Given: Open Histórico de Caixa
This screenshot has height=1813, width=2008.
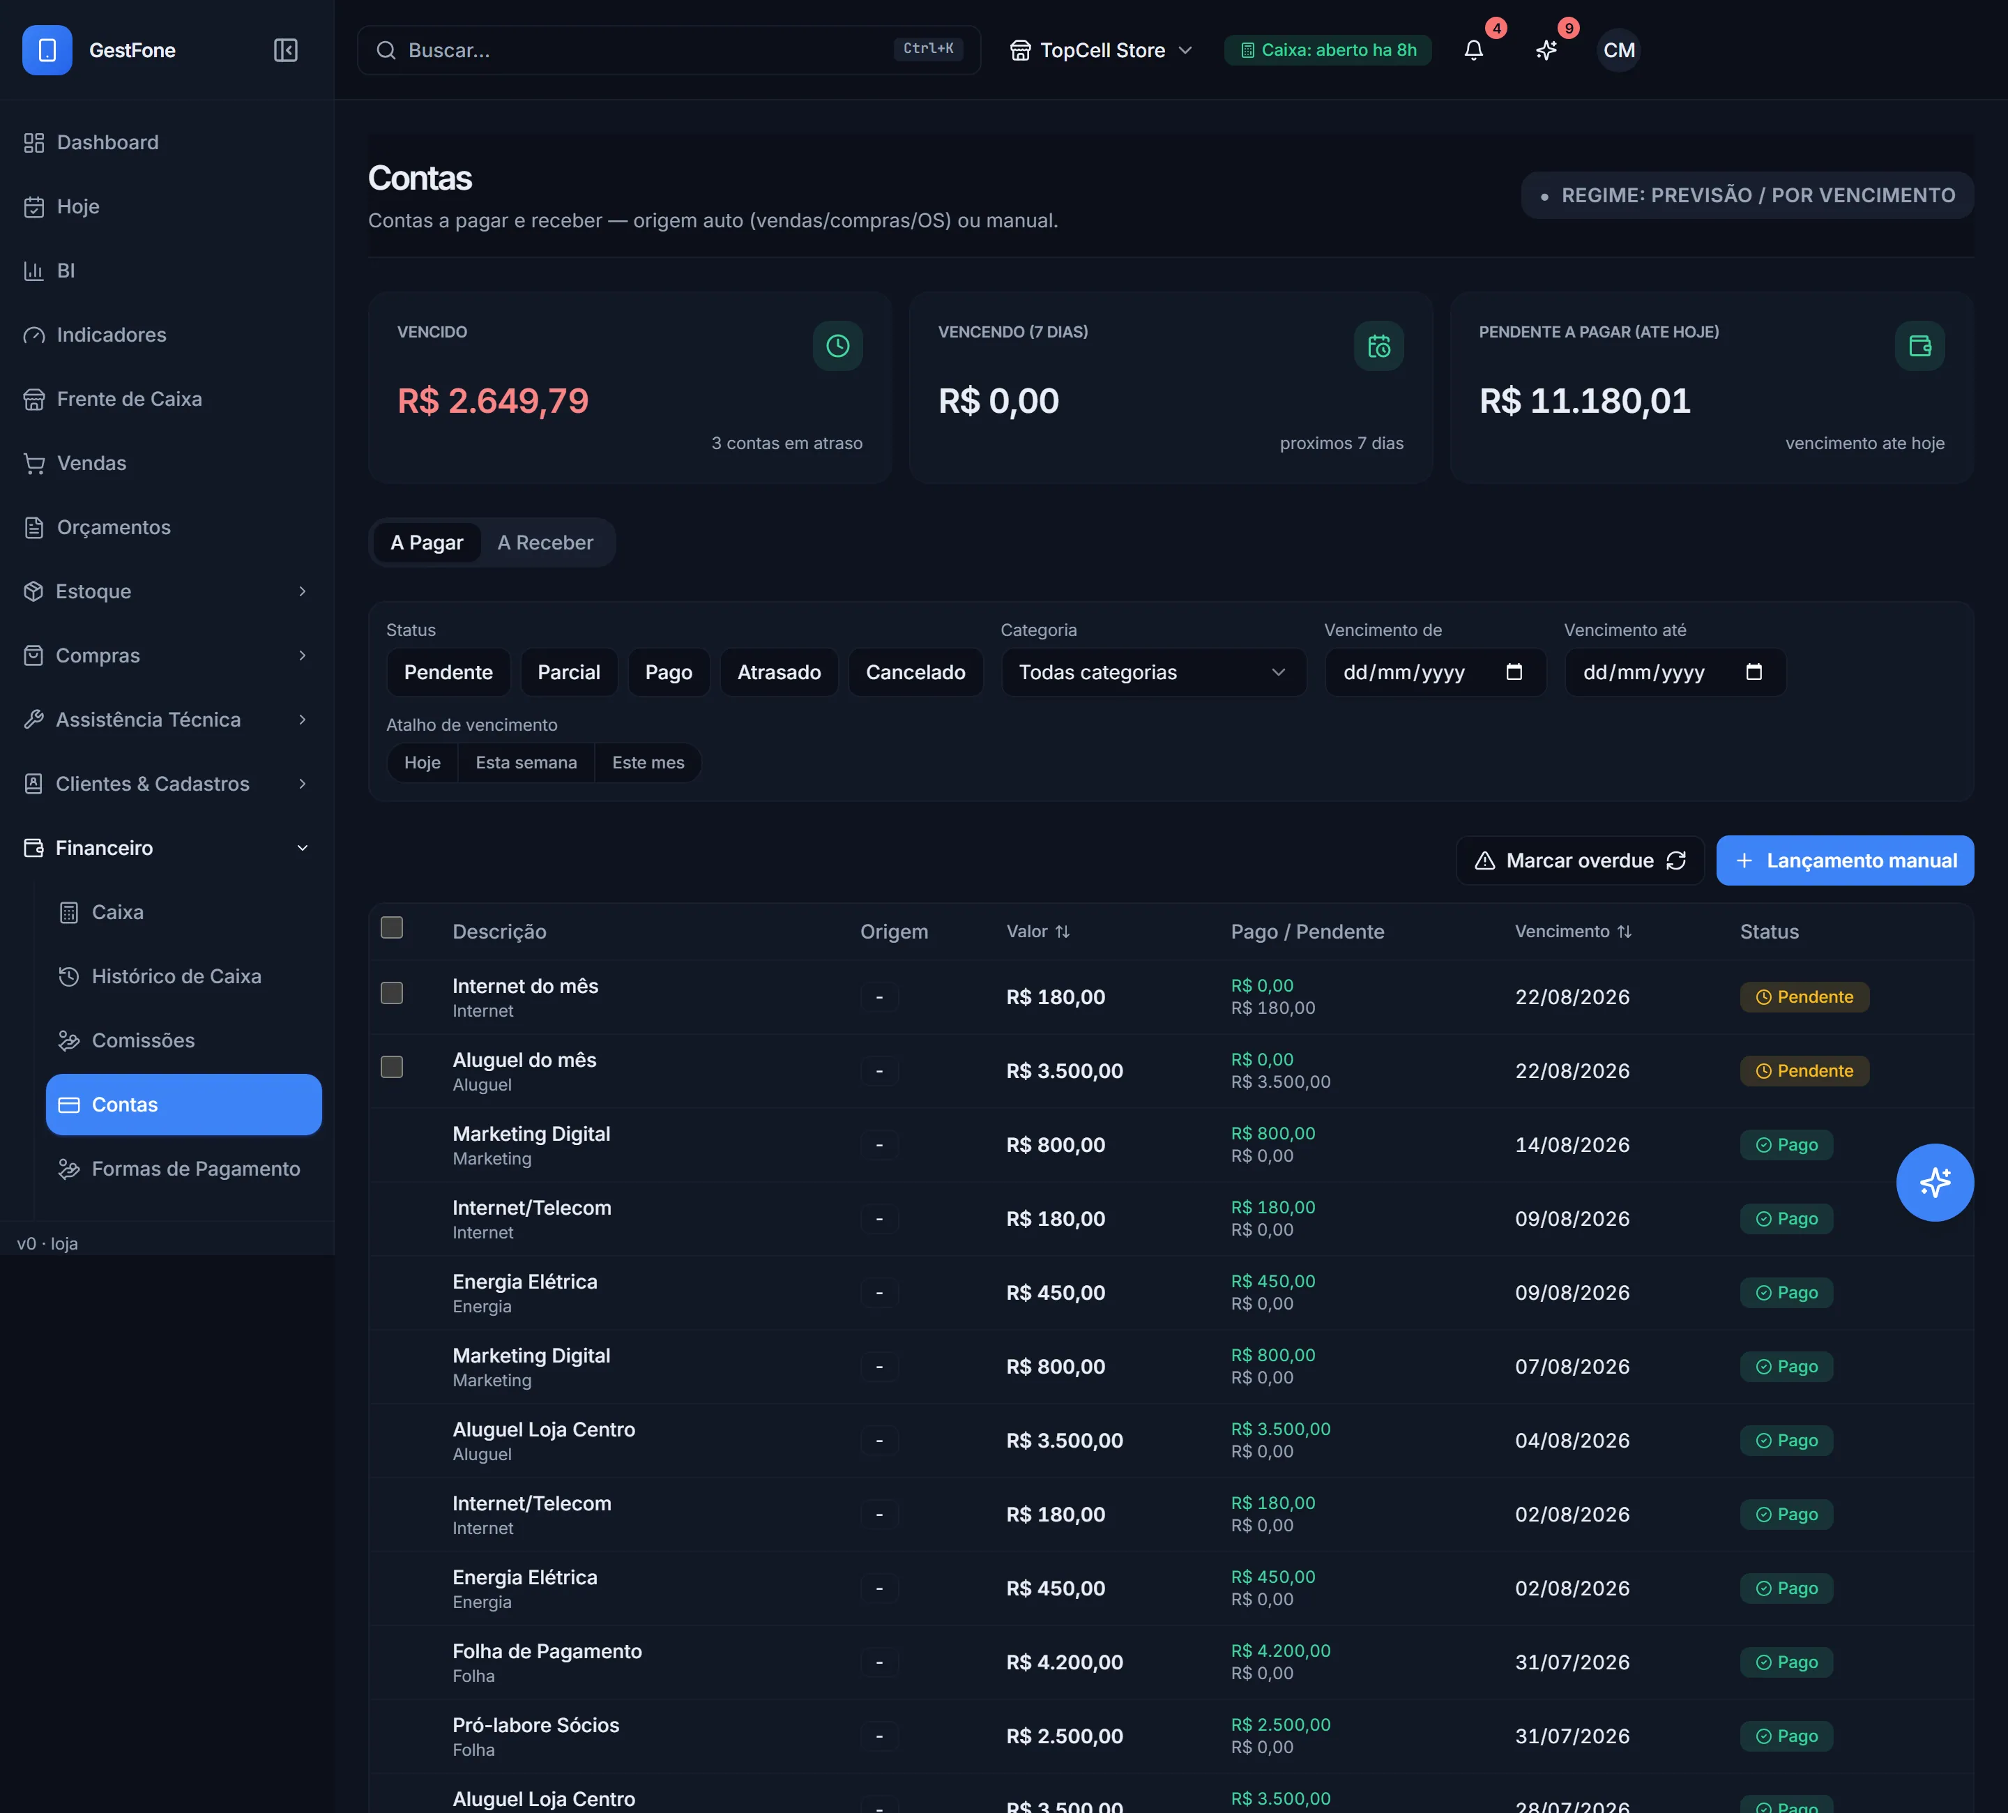Looking at the screenshot, I should pos(183,976).
